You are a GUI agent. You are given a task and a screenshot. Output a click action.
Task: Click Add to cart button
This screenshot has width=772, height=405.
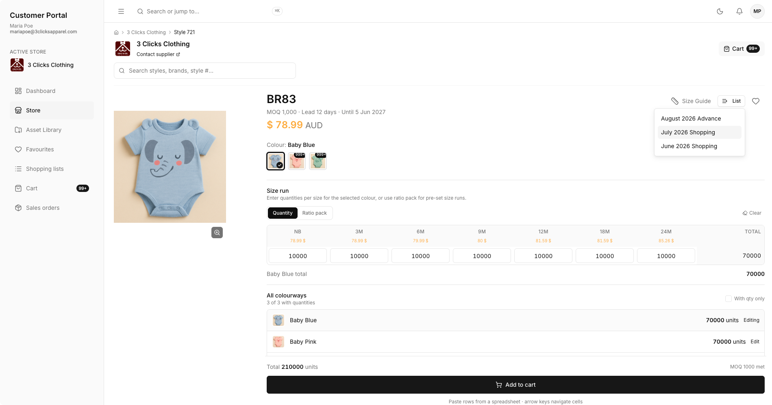[515, 385]
